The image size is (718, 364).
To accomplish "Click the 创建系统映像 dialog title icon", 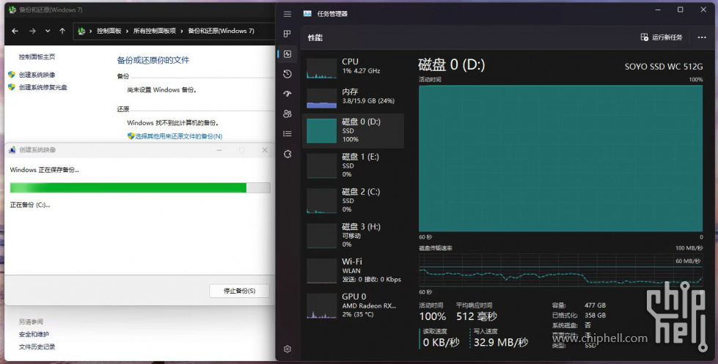I will click(x=12, y=150).
